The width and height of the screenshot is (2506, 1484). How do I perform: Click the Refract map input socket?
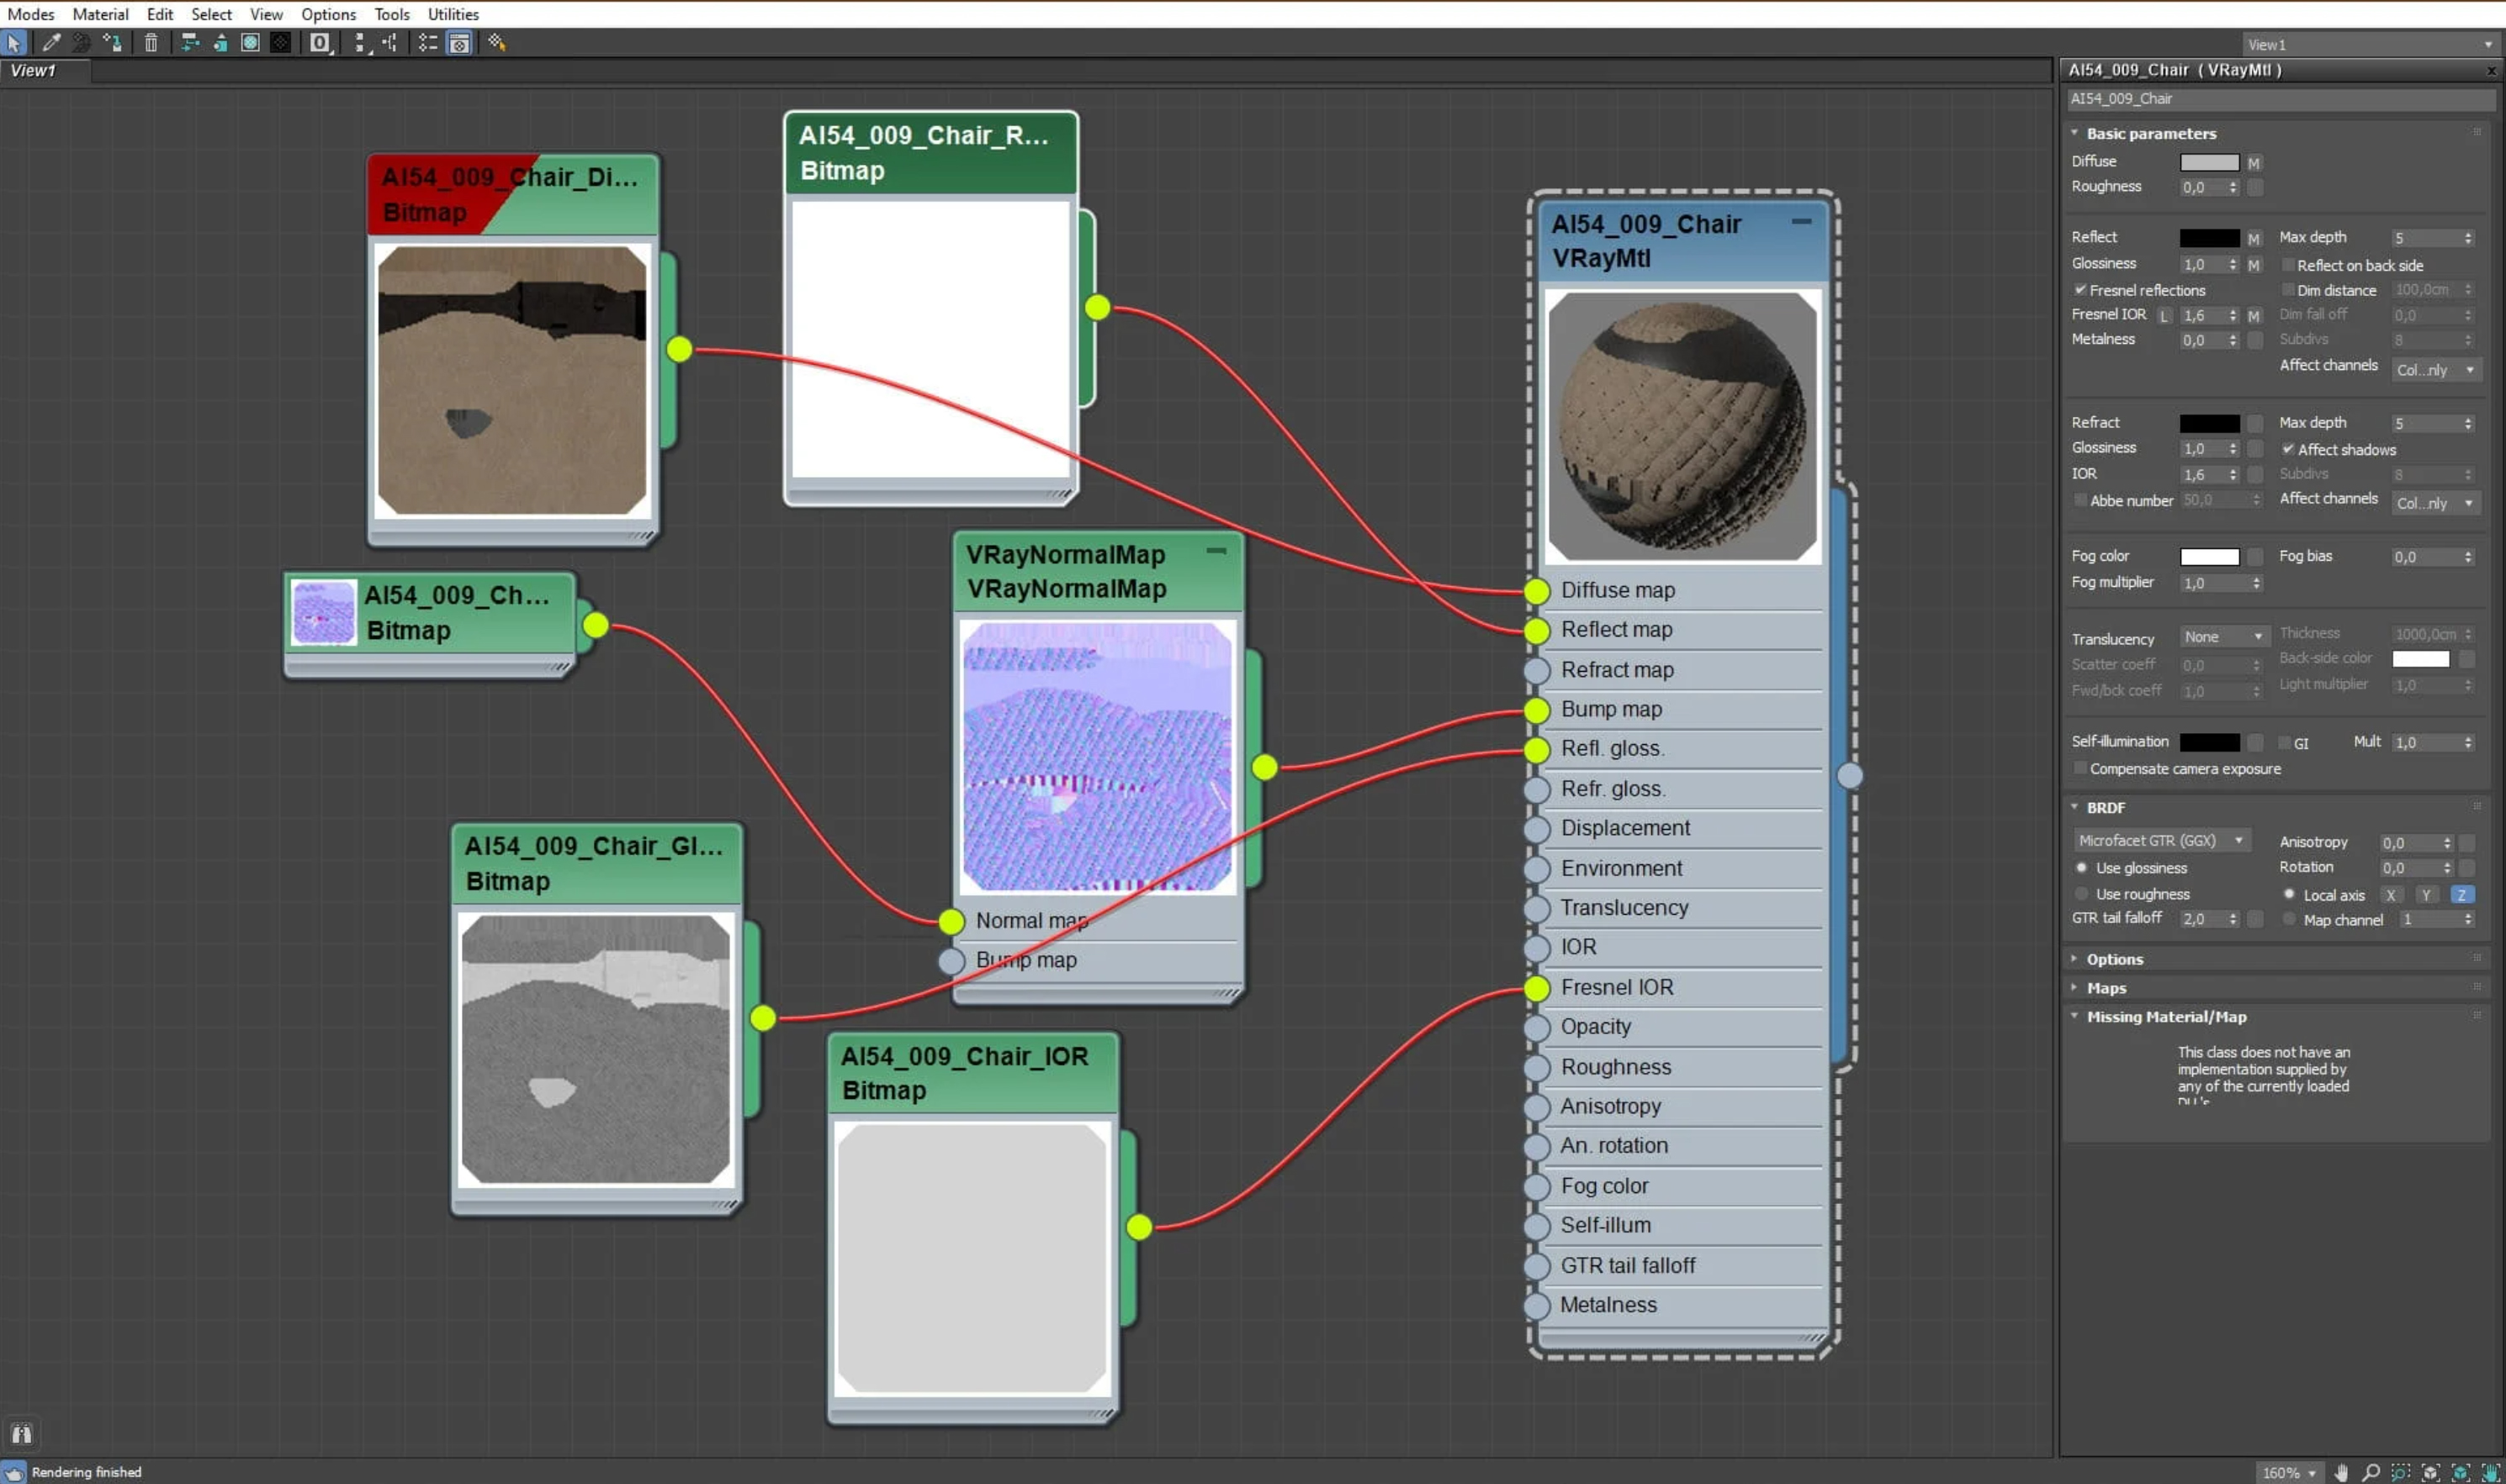[x=1537, y=670]
